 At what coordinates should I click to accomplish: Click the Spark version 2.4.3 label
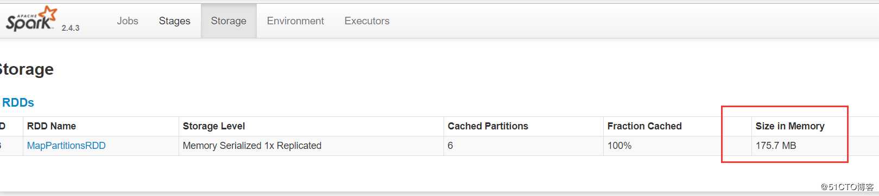(71, 28)
